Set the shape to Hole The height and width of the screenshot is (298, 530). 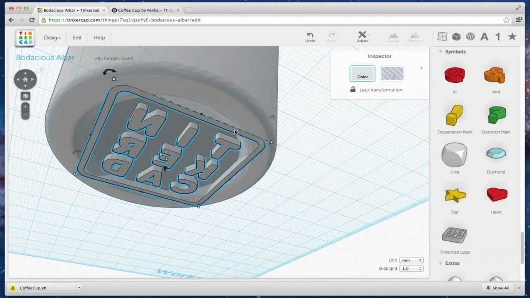[x=392, y=74]
